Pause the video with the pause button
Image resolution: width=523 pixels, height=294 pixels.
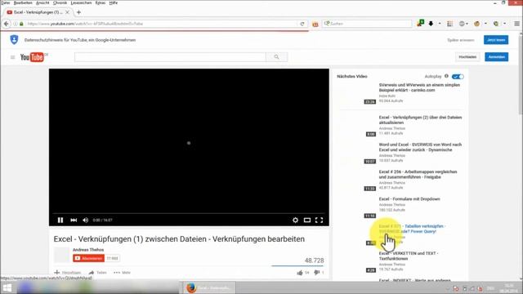(x=60, y=220)
